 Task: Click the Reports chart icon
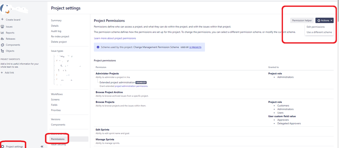(x=2, y=33)
